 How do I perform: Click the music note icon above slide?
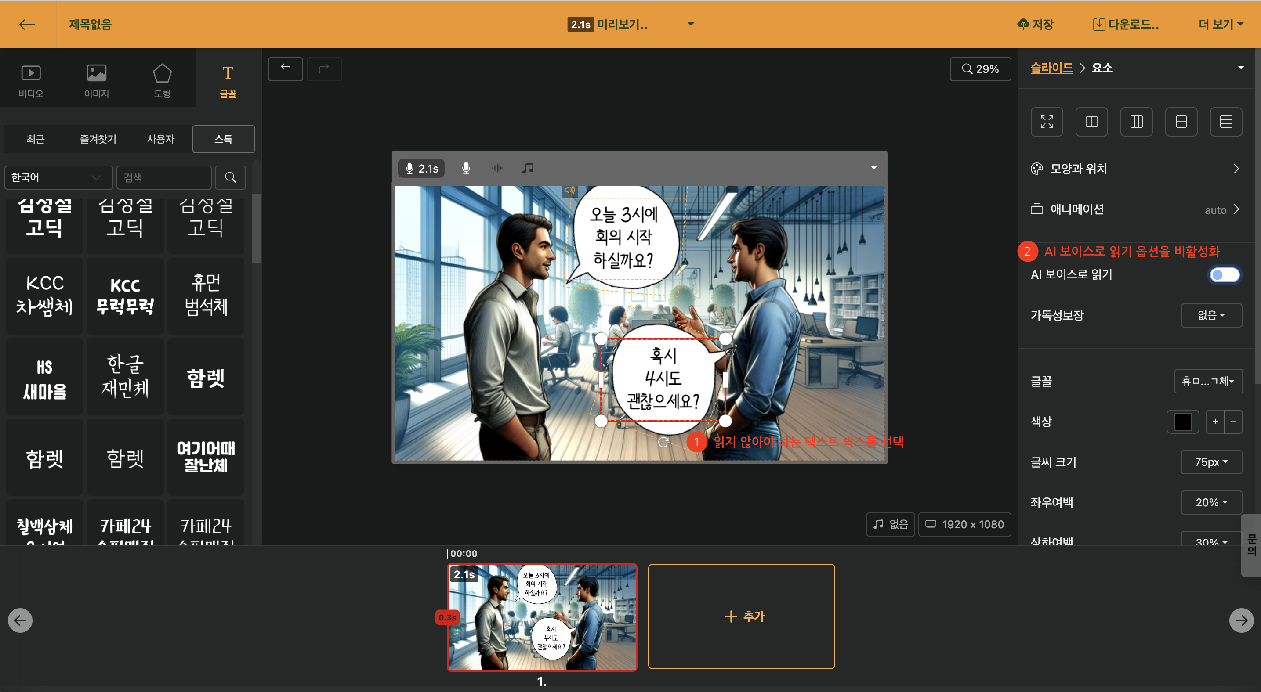click(527, 168)
